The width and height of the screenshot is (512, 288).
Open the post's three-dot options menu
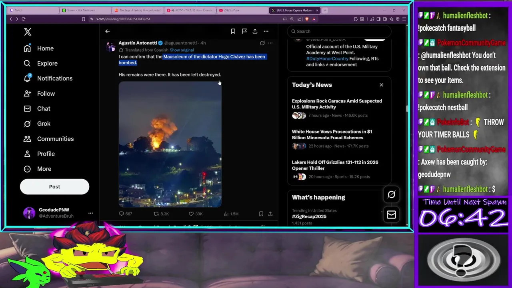[270, 43]
